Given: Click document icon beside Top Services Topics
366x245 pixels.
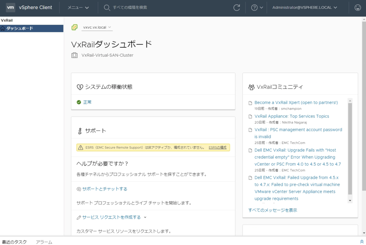Looking at the screenshot, I should click(250, 117).
